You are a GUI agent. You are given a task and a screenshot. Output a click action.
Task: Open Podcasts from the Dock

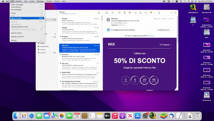pos(122,116)
